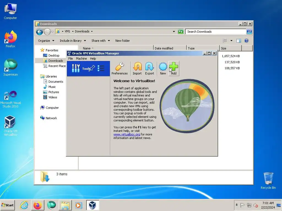Open Oracle VM VirtualBox desktop icon

(10, 126)
